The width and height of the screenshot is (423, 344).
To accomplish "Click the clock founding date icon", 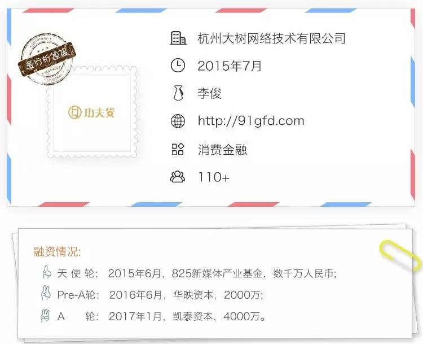I will coord(178,66).
